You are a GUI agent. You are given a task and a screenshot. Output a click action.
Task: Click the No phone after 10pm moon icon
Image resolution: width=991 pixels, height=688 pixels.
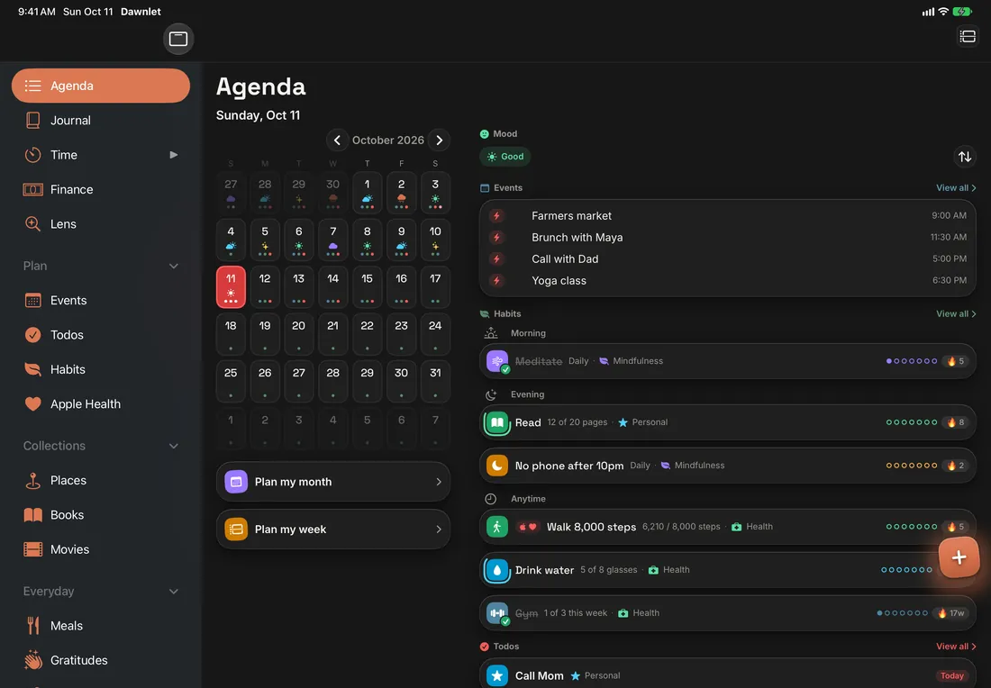496,466
